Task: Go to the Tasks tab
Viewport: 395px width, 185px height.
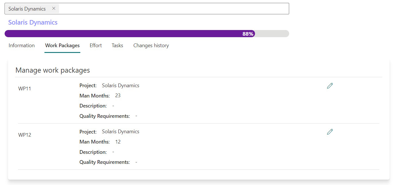Action: [x=117, y=45]
